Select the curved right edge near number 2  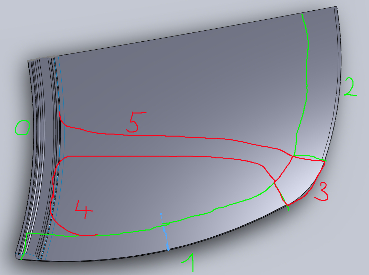pyautogui.click(x=340, y=78)
